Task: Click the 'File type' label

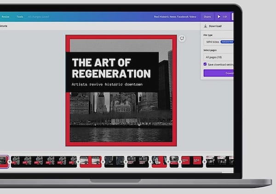Action: coord(208,35)
